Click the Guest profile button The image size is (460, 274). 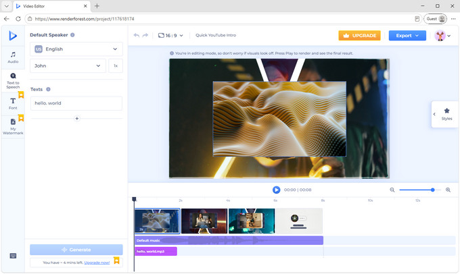[436, 19]
